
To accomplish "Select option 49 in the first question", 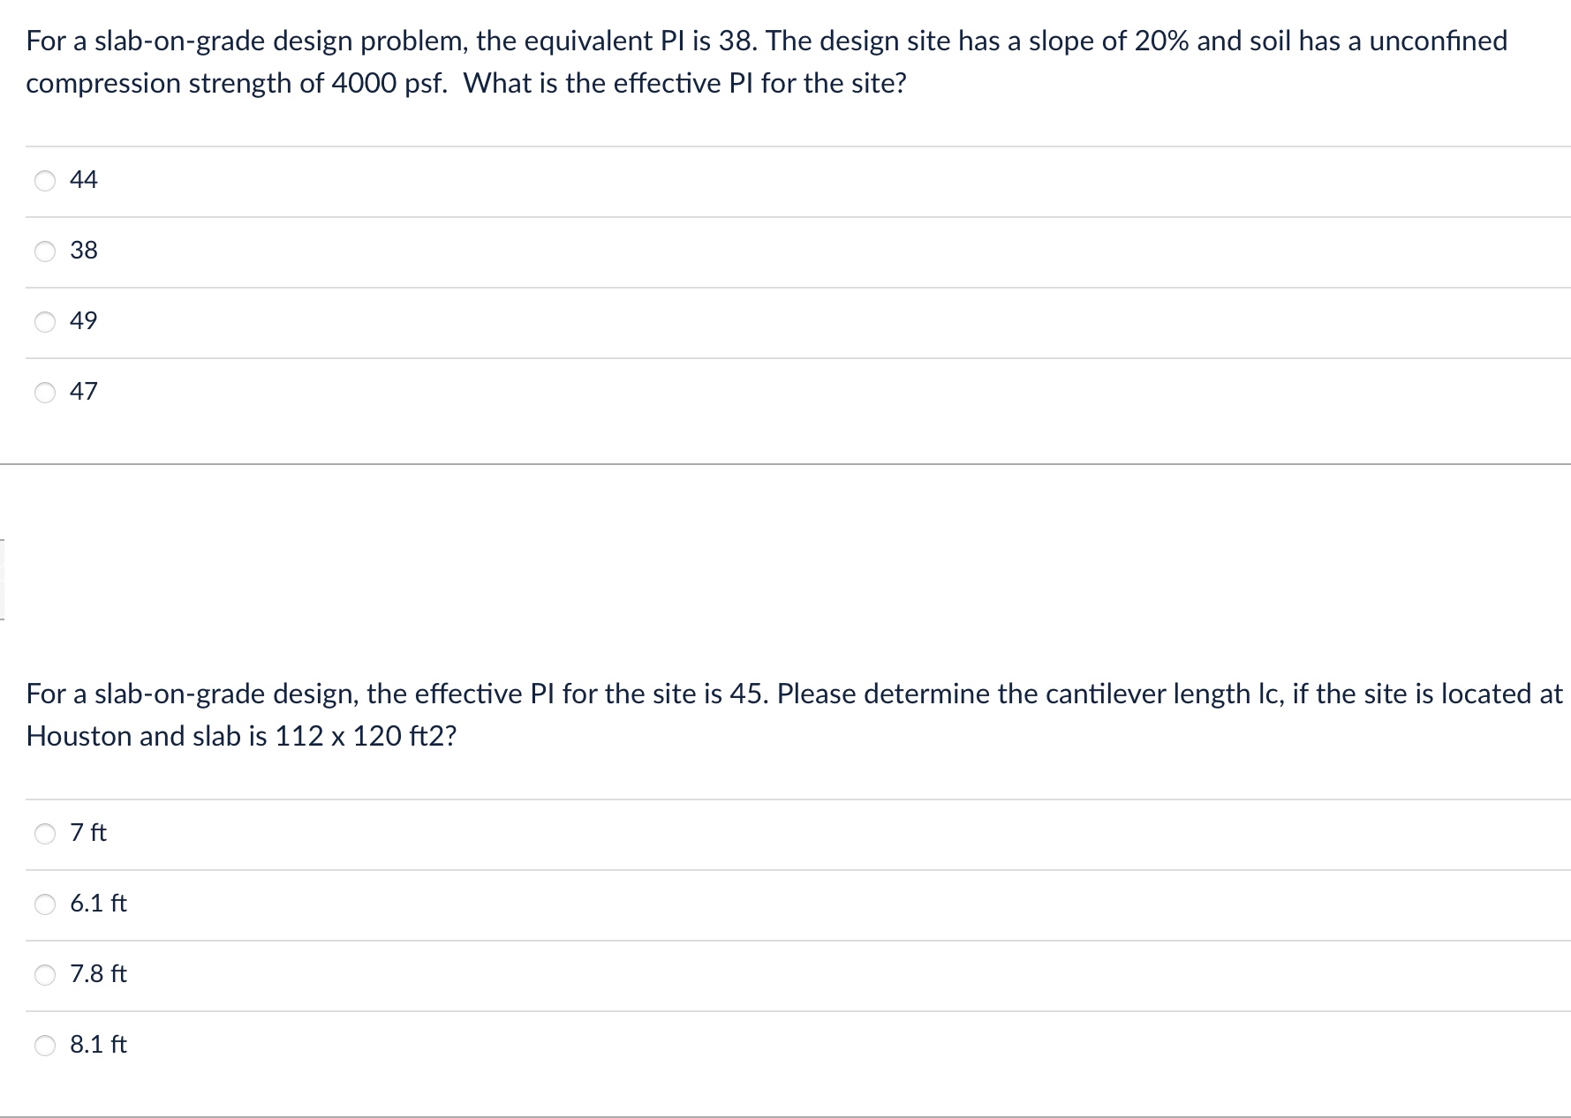I will [42, 320].
